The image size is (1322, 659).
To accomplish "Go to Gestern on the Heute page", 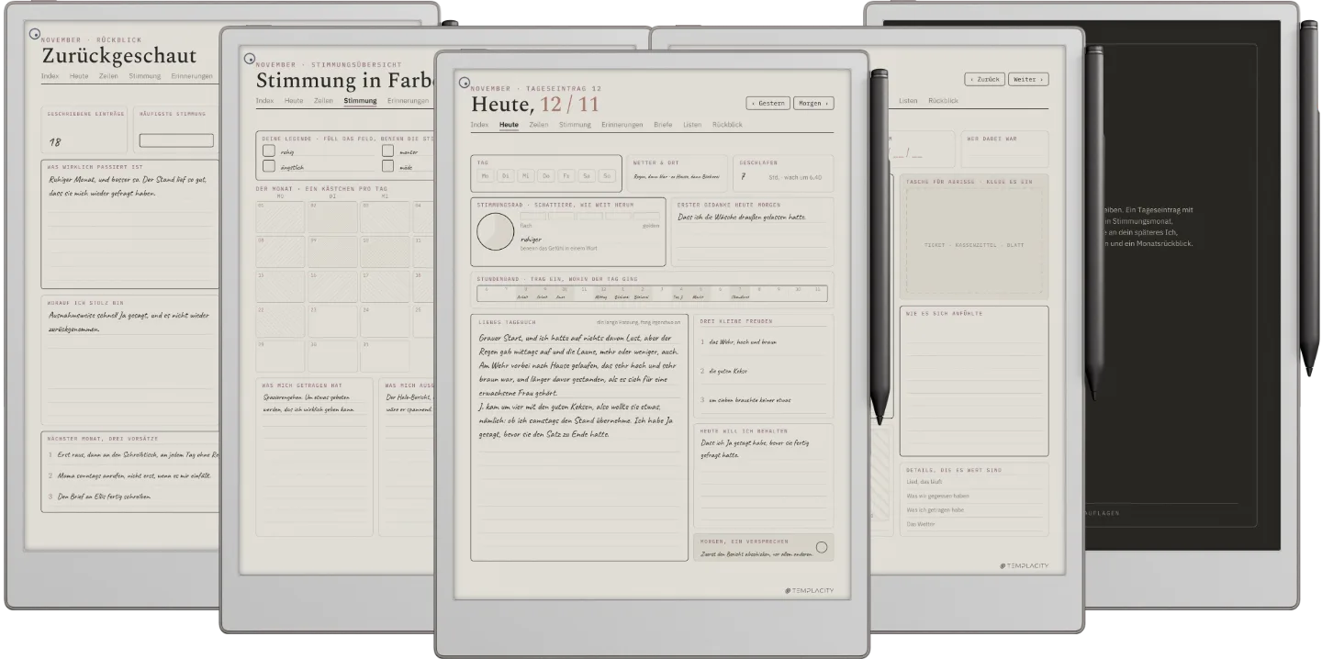I will (x=767, y=103).
